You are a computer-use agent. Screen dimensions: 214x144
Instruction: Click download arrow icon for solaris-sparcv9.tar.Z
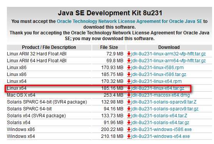click(x=129, y=102)
